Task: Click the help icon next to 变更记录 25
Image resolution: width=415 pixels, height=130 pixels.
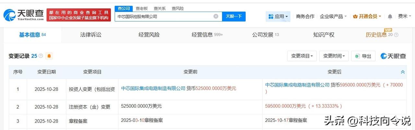Action: pyautogui.click(x=41, y=56)
